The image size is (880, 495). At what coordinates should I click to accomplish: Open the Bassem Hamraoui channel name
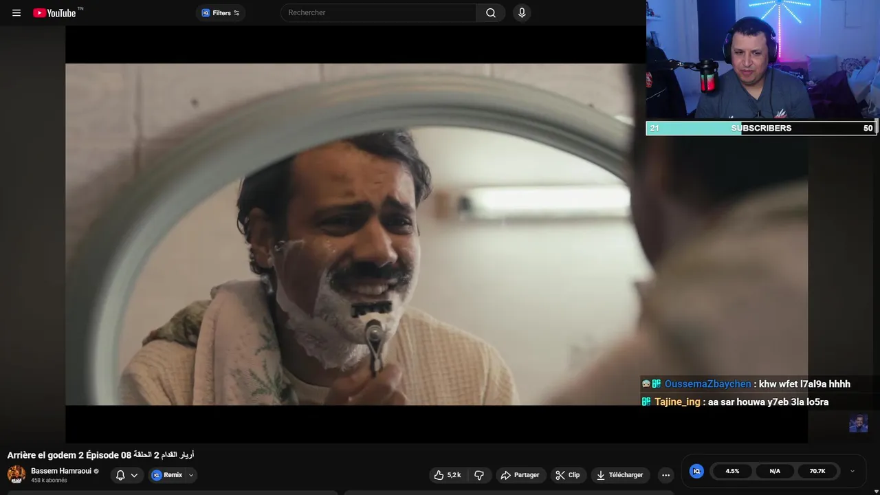(61, 471)
